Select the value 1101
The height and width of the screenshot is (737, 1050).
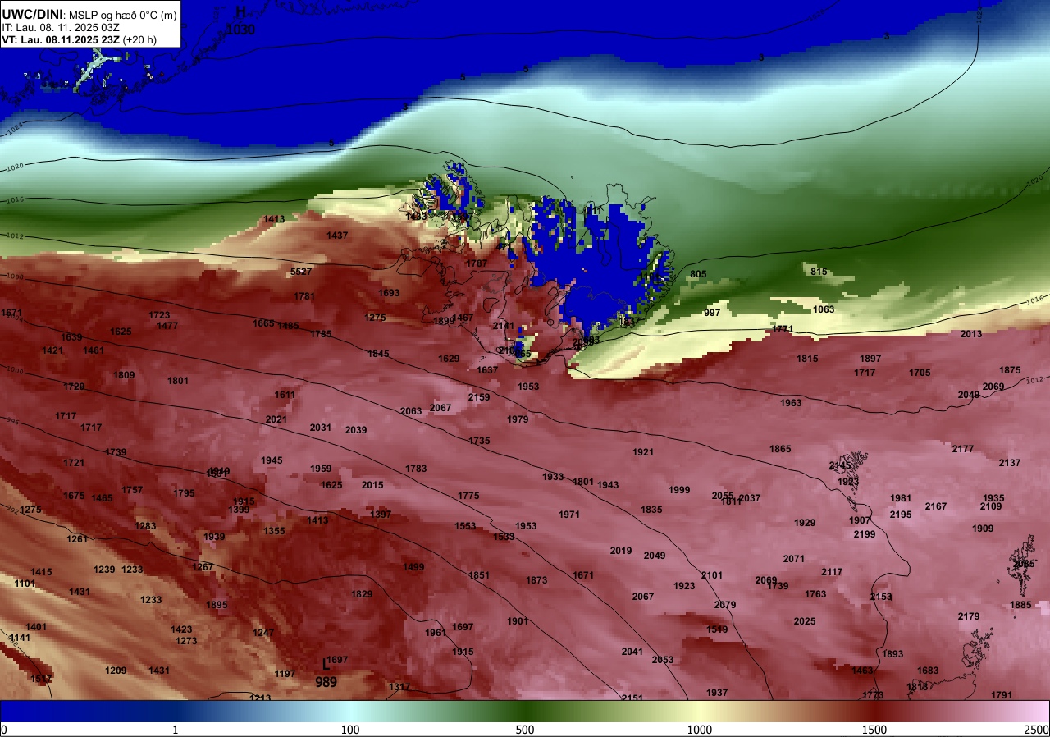click(x=25, y=584)
